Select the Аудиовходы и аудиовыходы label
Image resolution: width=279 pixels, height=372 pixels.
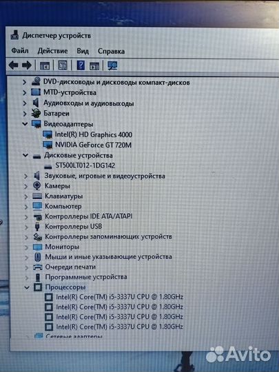(x=88, y=103)
